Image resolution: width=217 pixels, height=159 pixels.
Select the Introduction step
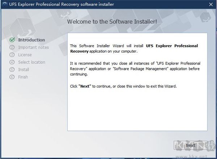31,40
